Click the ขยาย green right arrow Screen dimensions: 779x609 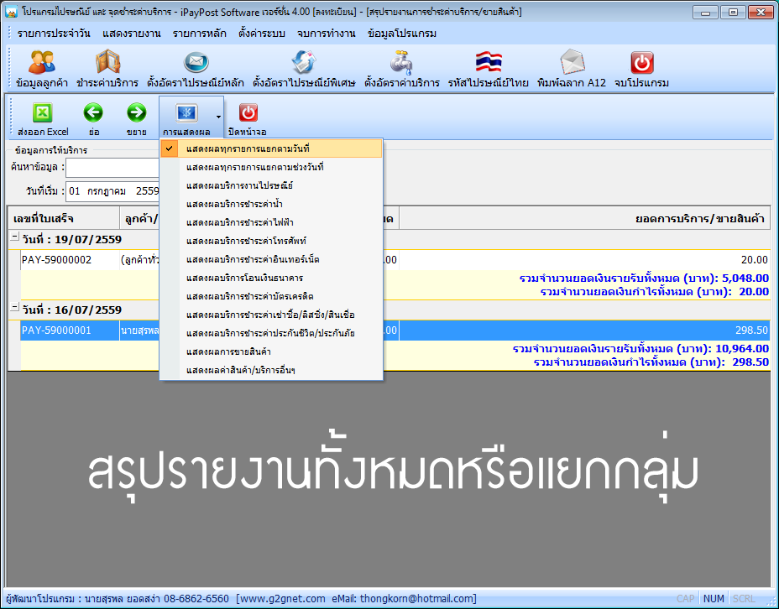point(136,113)
